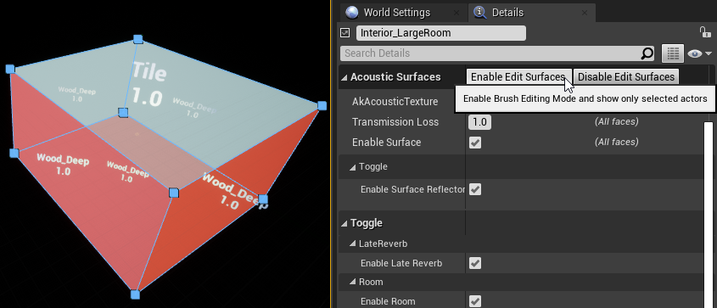Click the Transmission Loss value field

[479, 122]
